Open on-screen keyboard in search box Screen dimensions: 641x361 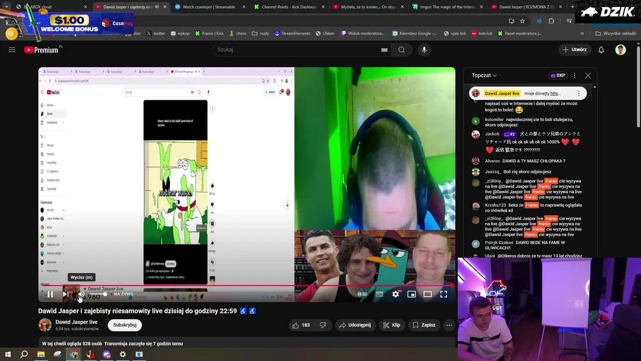[x=384, y=50]
